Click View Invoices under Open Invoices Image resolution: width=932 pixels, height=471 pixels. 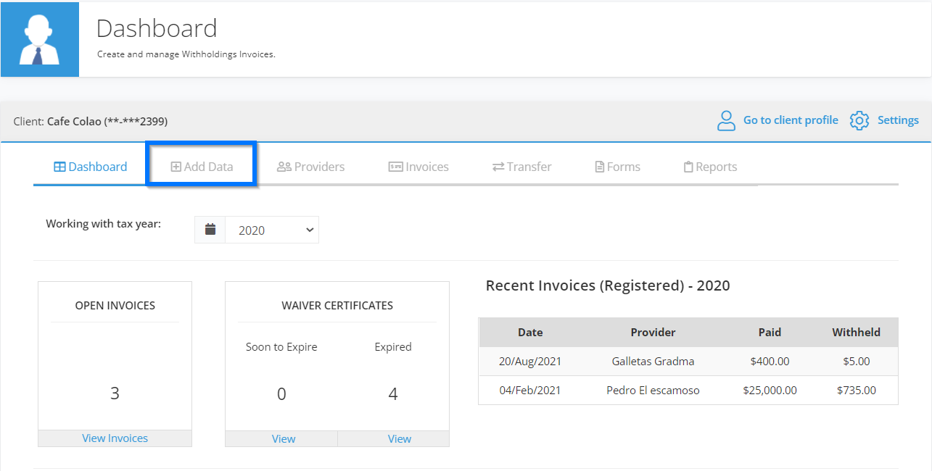tap(115, 438)
